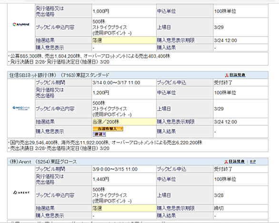Click PDF icon beside 住信SBIネット銀行 目論見書

pyautogui.click(x=227, y=75)
